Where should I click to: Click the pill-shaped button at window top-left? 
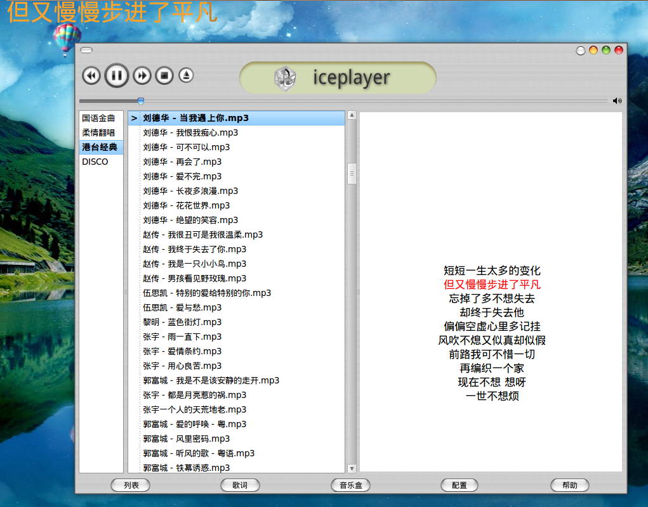pyautogui.click(x=86, y=50)
